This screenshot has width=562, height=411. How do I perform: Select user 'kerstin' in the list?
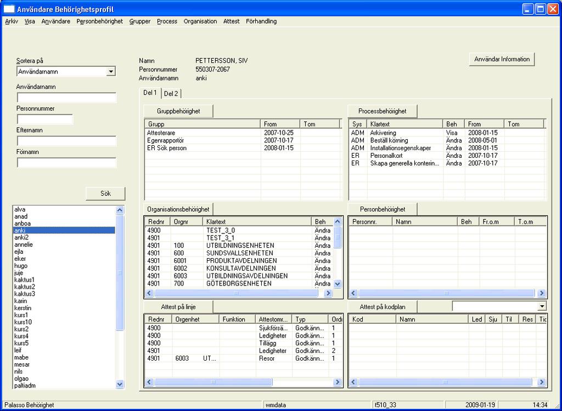pos(64,308)
